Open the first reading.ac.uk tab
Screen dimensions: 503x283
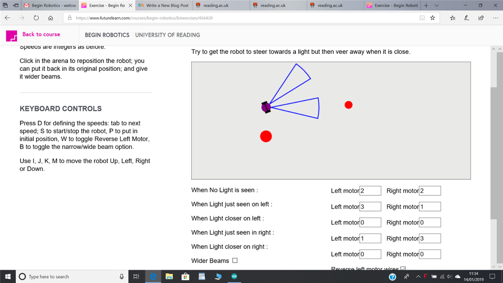click(221, 5)
